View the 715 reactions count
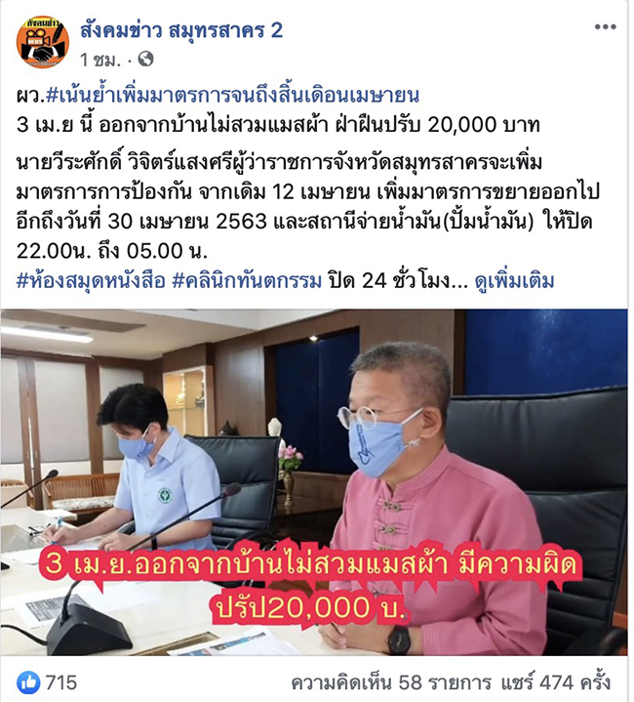This screenshot has width=634, height=702. [x=61, y=682]
